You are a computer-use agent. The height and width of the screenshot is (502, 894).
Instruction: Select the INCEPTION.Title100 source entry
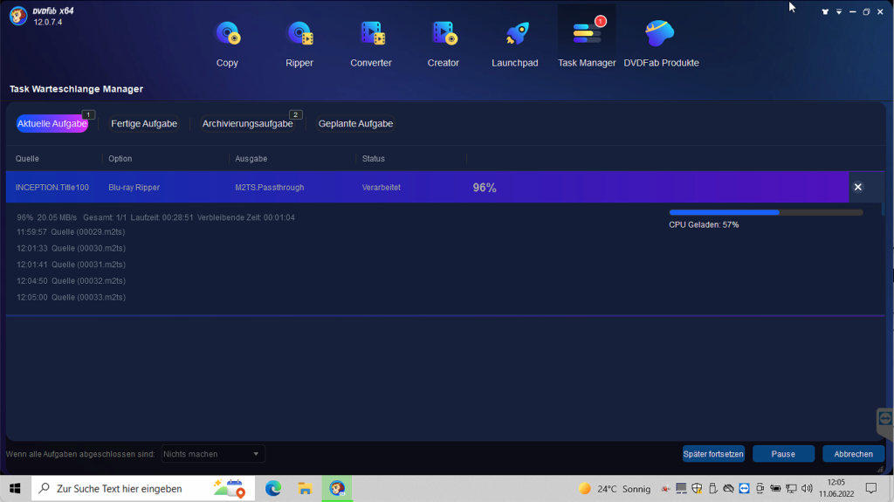[52, 187]
